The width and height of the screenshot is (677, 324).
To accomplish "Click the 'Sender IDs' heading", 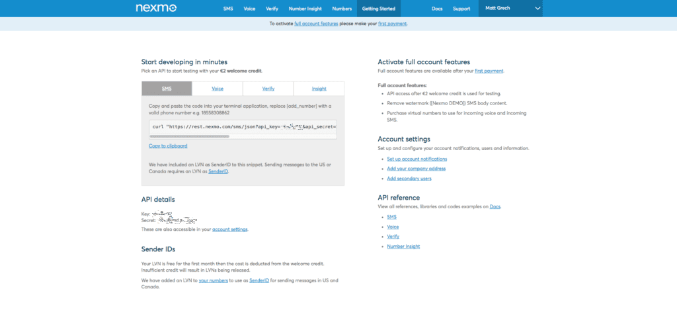I will (158, 249).
